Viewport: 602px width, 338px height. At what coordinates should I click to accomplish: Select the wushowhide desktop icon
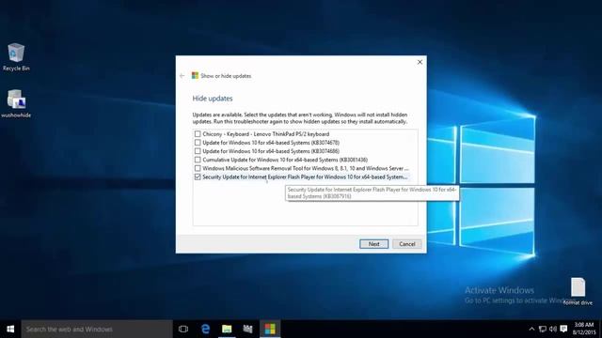click(x=16, y=103)
